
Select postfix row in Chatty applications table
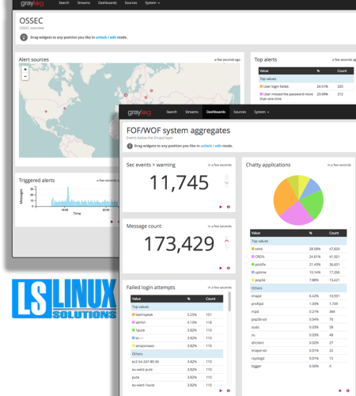298,265
